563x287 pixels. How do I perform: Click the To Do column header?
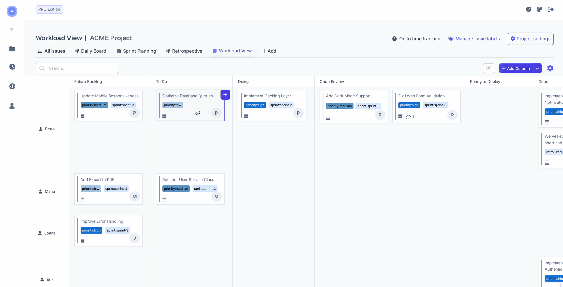coord(161,82)
